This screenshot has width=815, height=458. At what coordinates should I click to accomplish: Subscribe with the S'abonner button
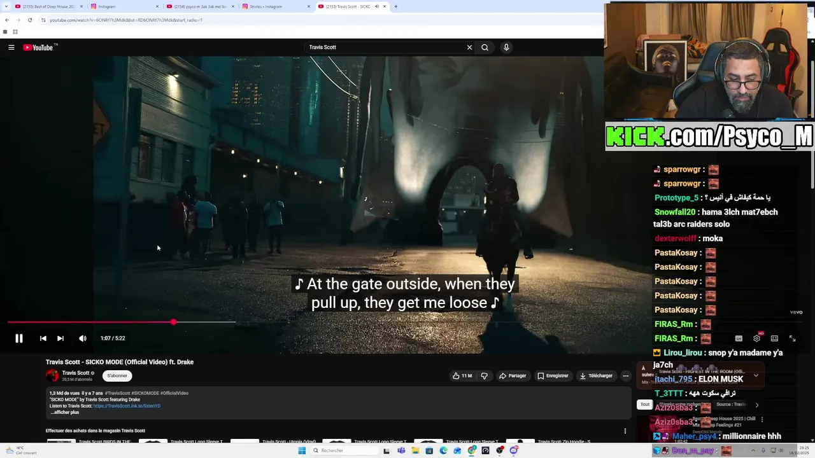[117, 376]
